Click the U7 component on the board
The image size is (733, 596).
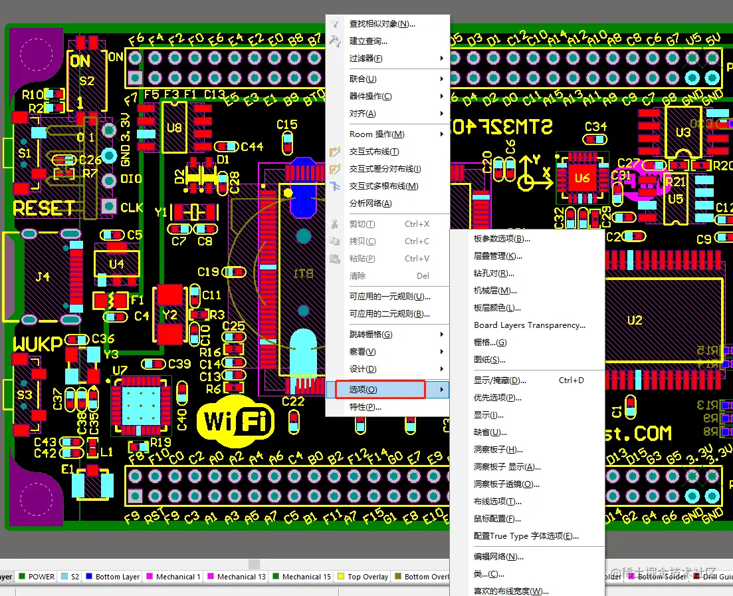click(141, 406)
